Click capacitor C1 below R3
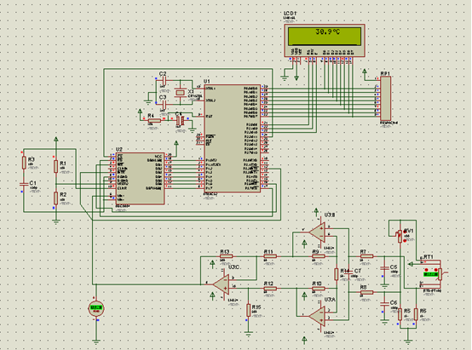The height and width of the screenshot is (350, 472). (24, 183)
